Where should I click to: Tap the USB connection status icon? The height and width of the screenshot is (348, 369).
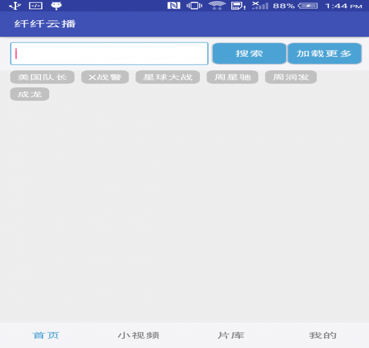[15, 6]
